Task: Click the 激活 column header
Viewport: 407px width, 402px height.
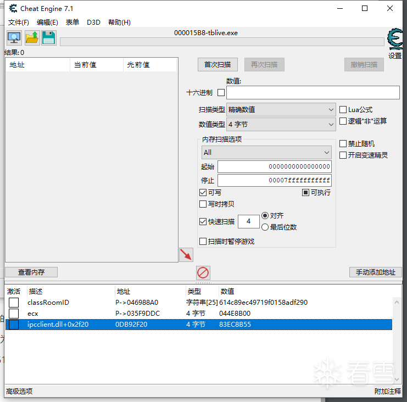Action: click(16, 292)
